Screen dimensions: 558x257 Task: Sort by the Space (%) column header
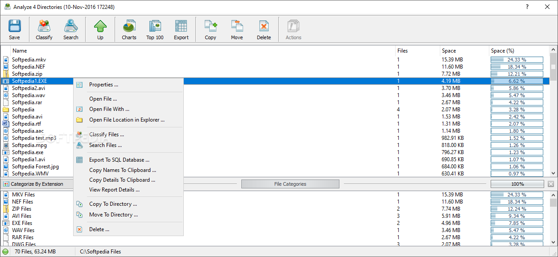(519, 51)
